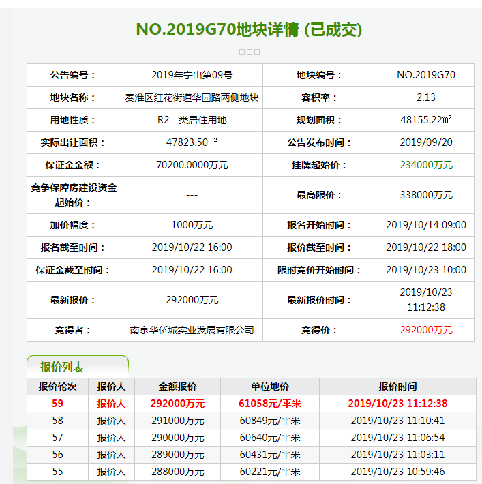Screen dimensions: 482x484
Task: Click plot ratio value 2.13
Action: tap(426, 97)
